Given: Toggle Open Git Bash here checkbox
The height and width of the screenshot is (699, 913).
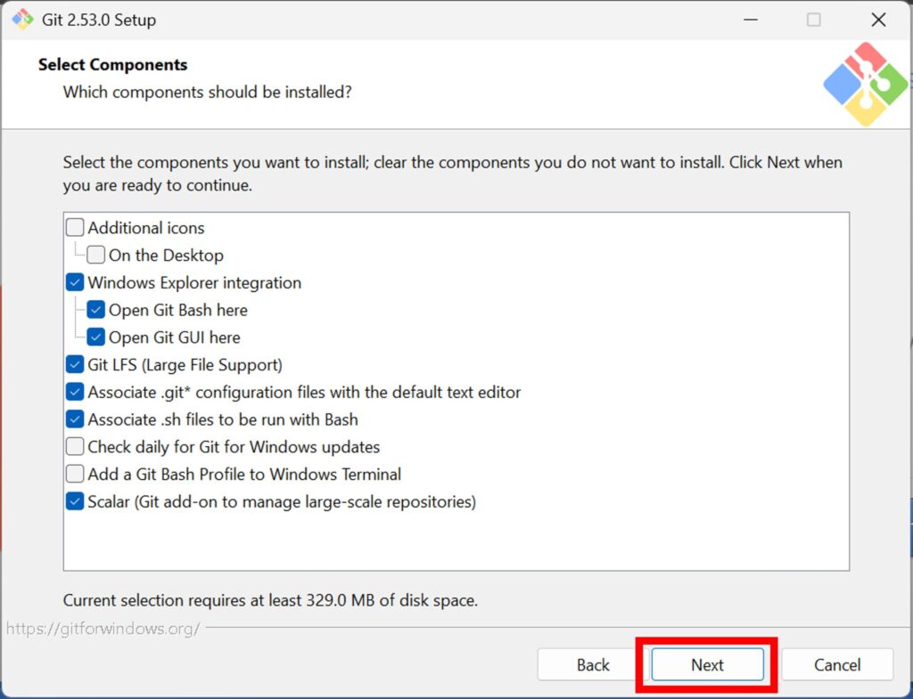Looking at the screenshot, I should 96,311.
